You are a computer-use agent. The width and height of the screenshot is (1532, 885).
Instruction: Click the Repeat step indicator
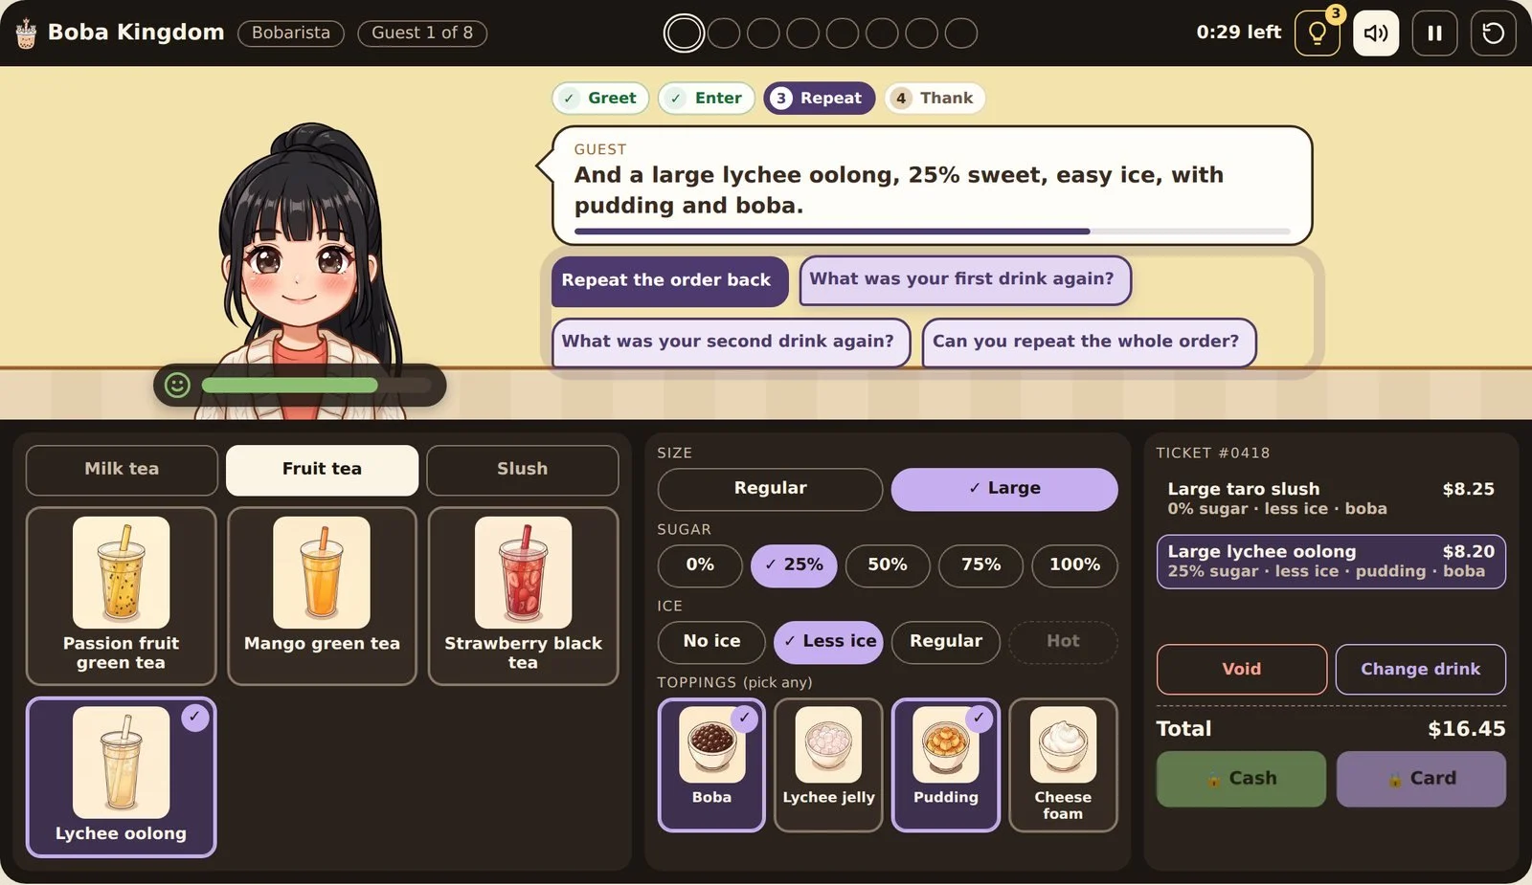[819, 99]
